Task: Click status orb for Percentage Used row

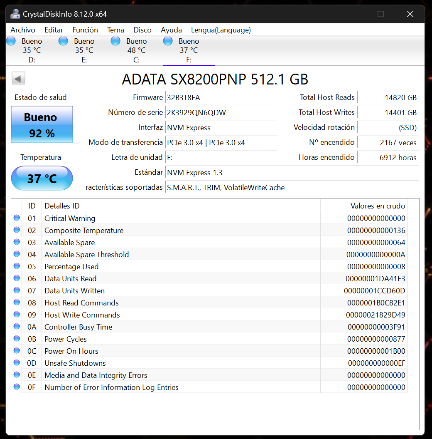Action: tap(17, 266)
